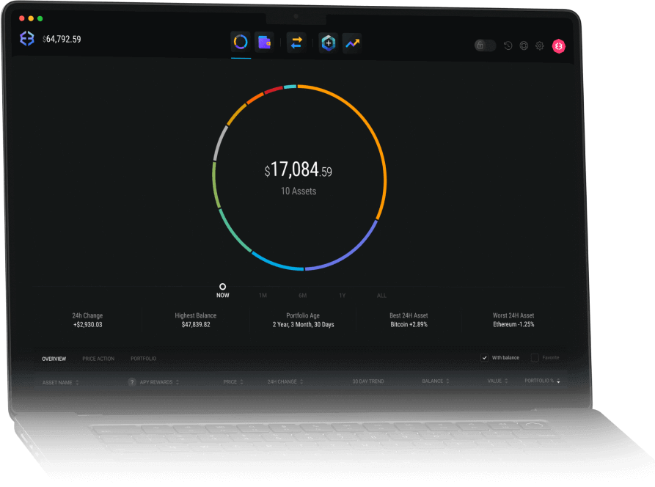The height and width of the screenshot is (487, 655).
Task: Click the Exodus logo in the top left
Action: [x=27, y=38]
